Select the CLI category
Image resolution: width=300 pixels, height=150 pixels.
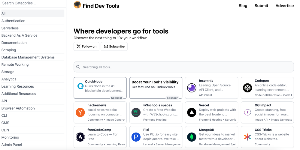[33, 115]
